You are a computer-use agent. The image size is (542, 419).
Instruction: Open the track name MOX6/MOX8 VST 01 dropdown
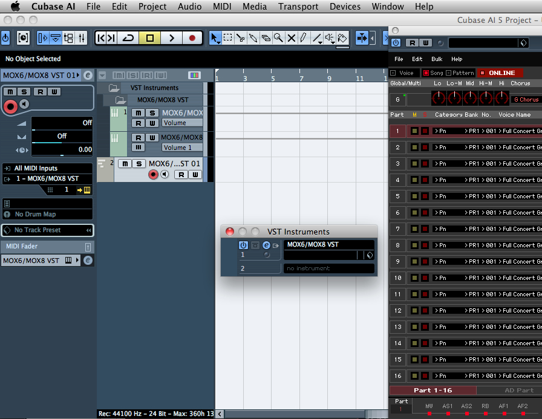pyautogui.click(x=41, y=75)
